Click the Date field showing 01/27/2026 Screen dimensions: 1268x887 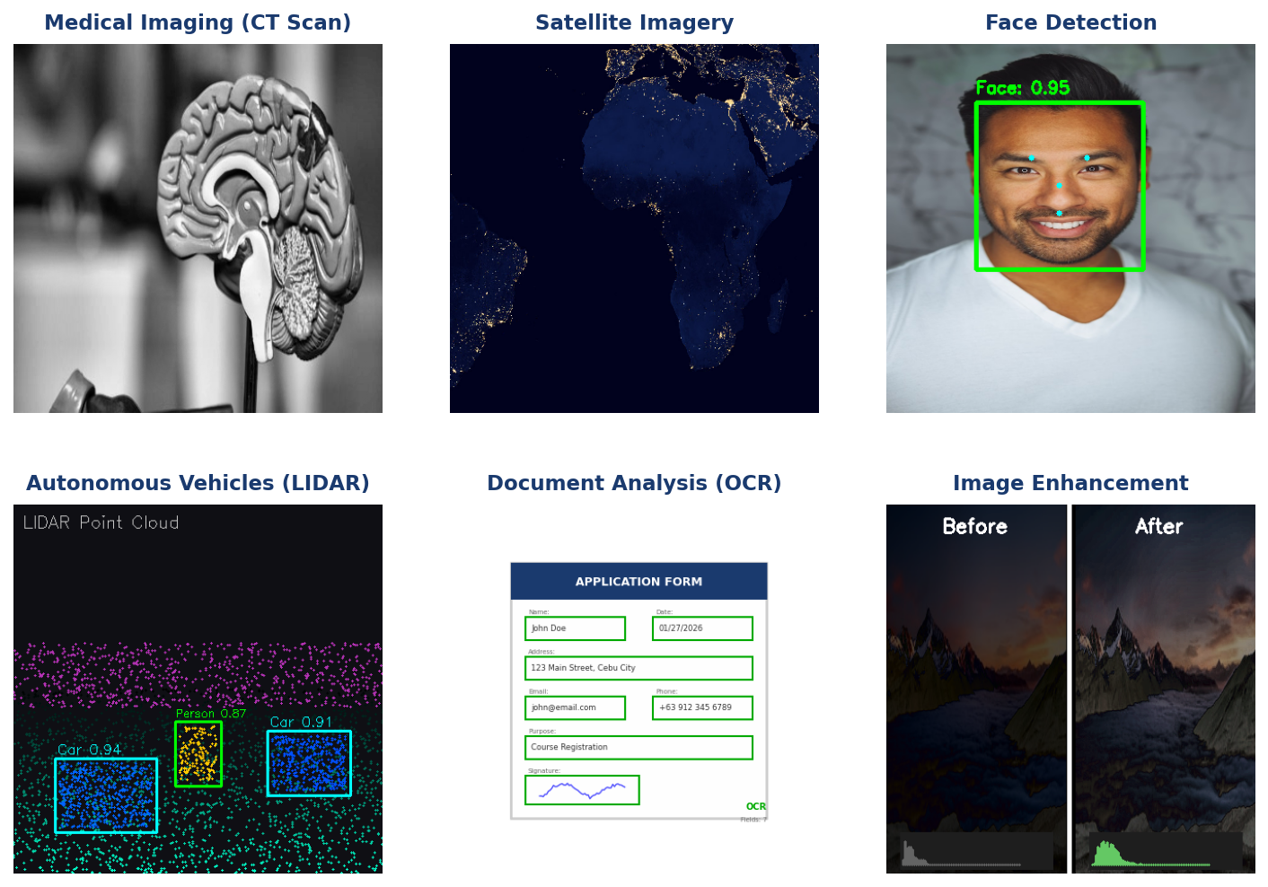(x=702, y=628)
